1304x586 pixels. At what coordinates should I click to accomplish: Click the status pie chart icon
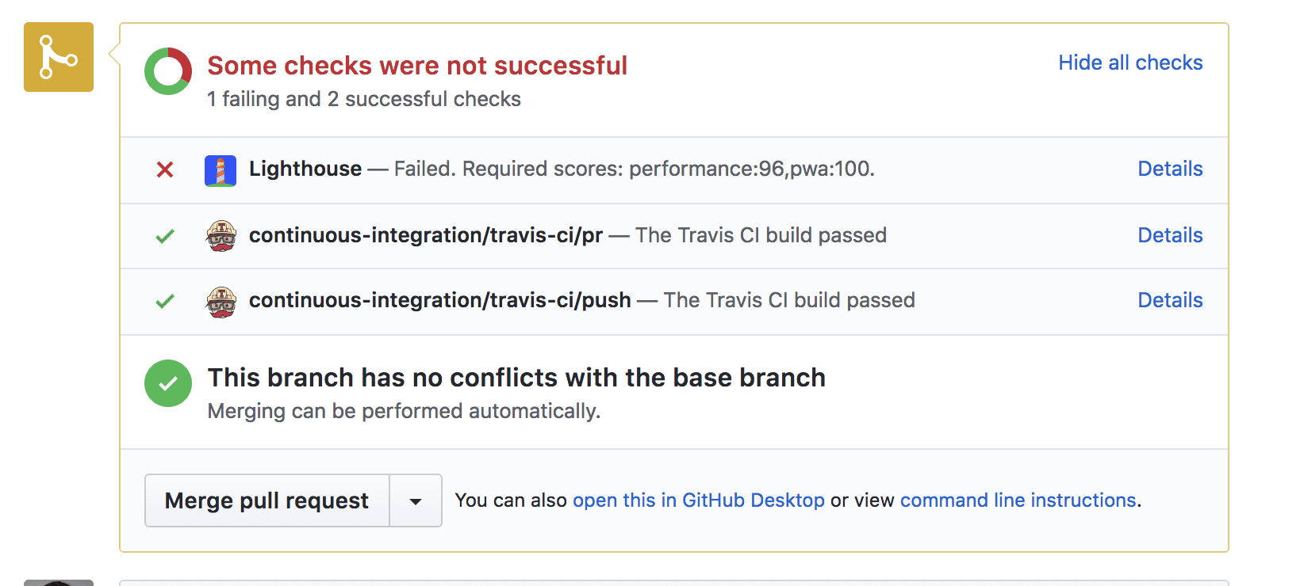pos(168,71)
